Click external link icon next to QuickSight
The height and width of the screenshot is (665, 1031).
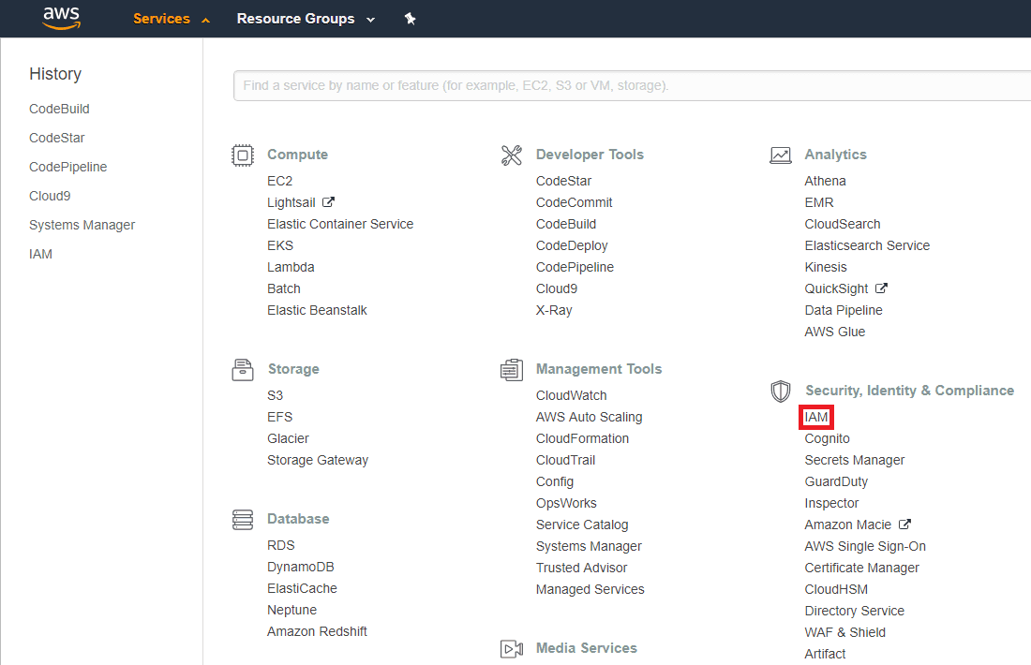(881, 288)
